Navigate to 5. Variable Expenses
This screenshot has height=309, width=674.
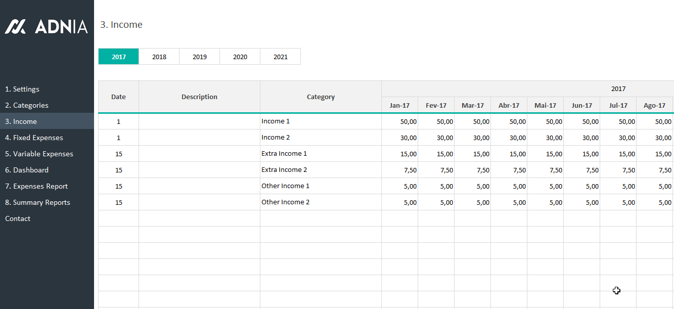click(39, 154)
